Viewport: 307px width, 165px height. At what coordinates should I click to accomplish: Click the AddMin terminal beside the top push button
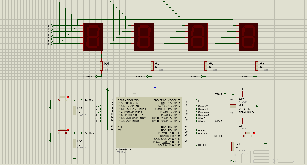point(82,100)
